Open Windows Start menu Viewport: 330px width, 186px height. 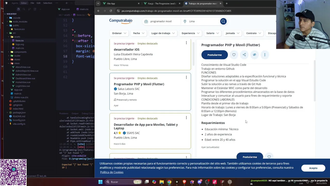[100, 182]
